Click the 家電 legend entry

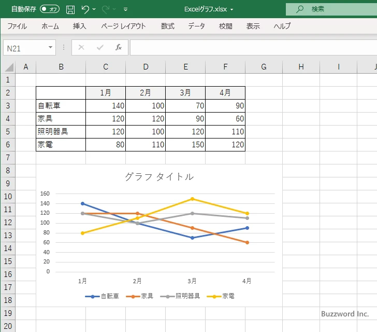tap(221, 296)
